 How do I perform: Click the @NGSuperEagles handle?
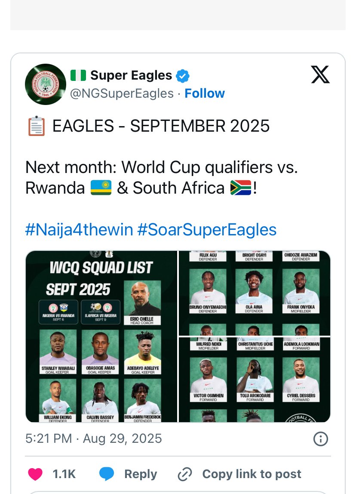click(122, 93)
